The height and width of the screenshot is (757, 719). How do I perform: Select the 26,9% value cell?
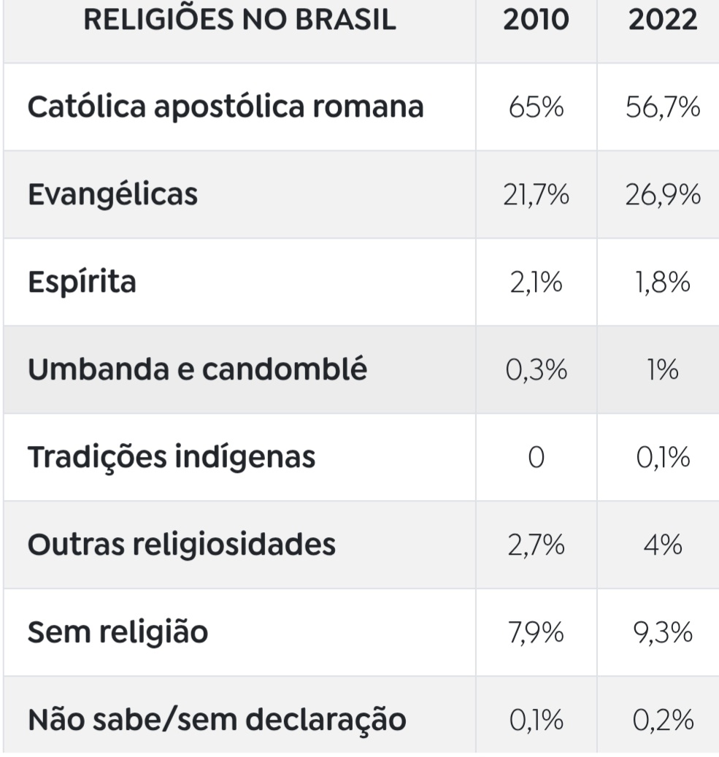pyautogui.click(x=662, y=195)
